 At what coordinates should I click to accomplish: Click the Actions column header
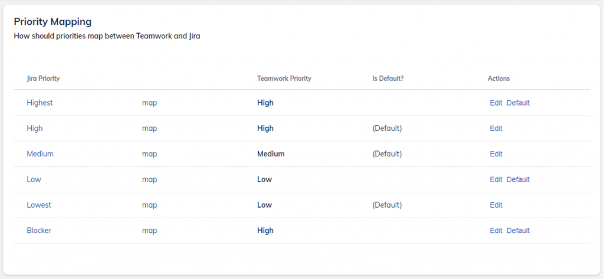coord(498,78)
